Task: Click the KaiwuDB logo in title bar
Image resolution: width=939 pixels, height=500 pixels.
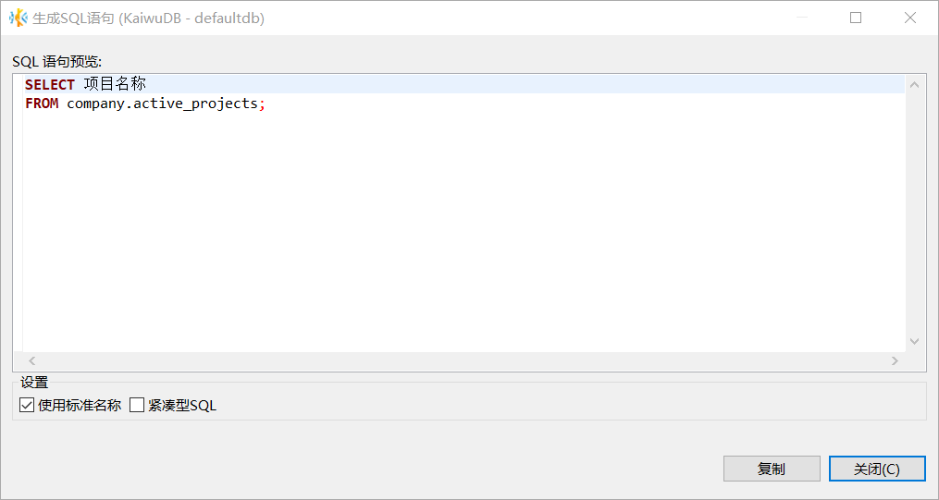Action: coord(18,18)
